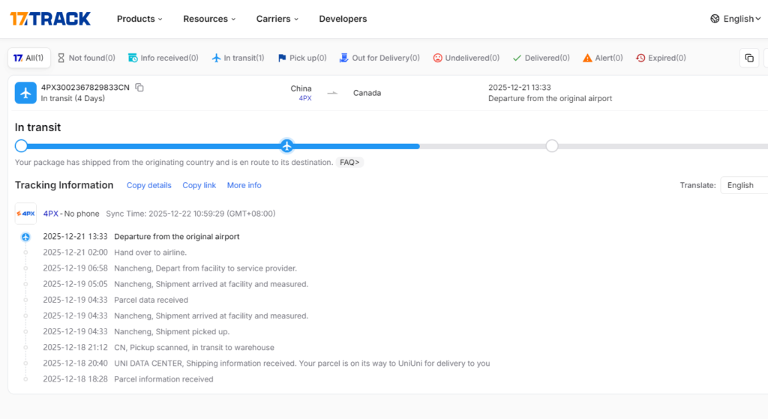Click 'Hand over to airline.' event
Image resolution: width=768 pixels, height=419 pixels.
[x=150, y=253]
